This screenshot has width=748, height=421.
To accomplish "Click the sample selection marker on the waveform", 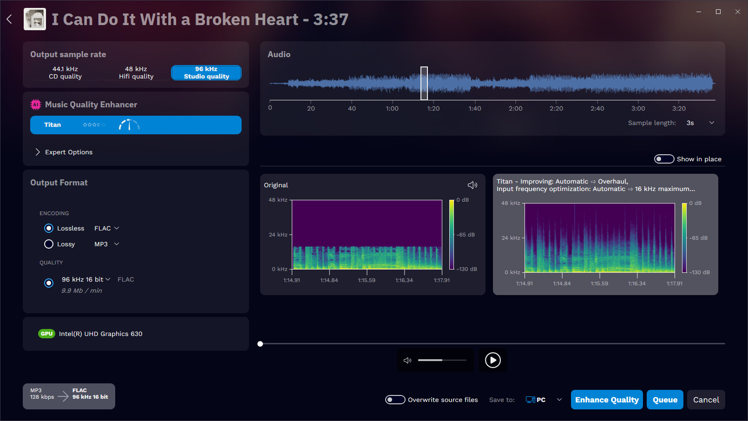I will 424,83.
